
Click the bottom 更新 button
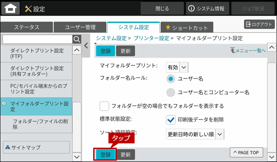coord(125,155)
